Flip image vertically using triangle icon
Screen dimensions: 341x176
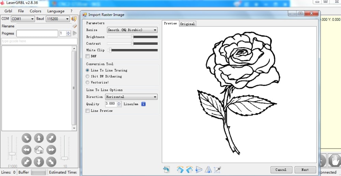tap(199, 169)
